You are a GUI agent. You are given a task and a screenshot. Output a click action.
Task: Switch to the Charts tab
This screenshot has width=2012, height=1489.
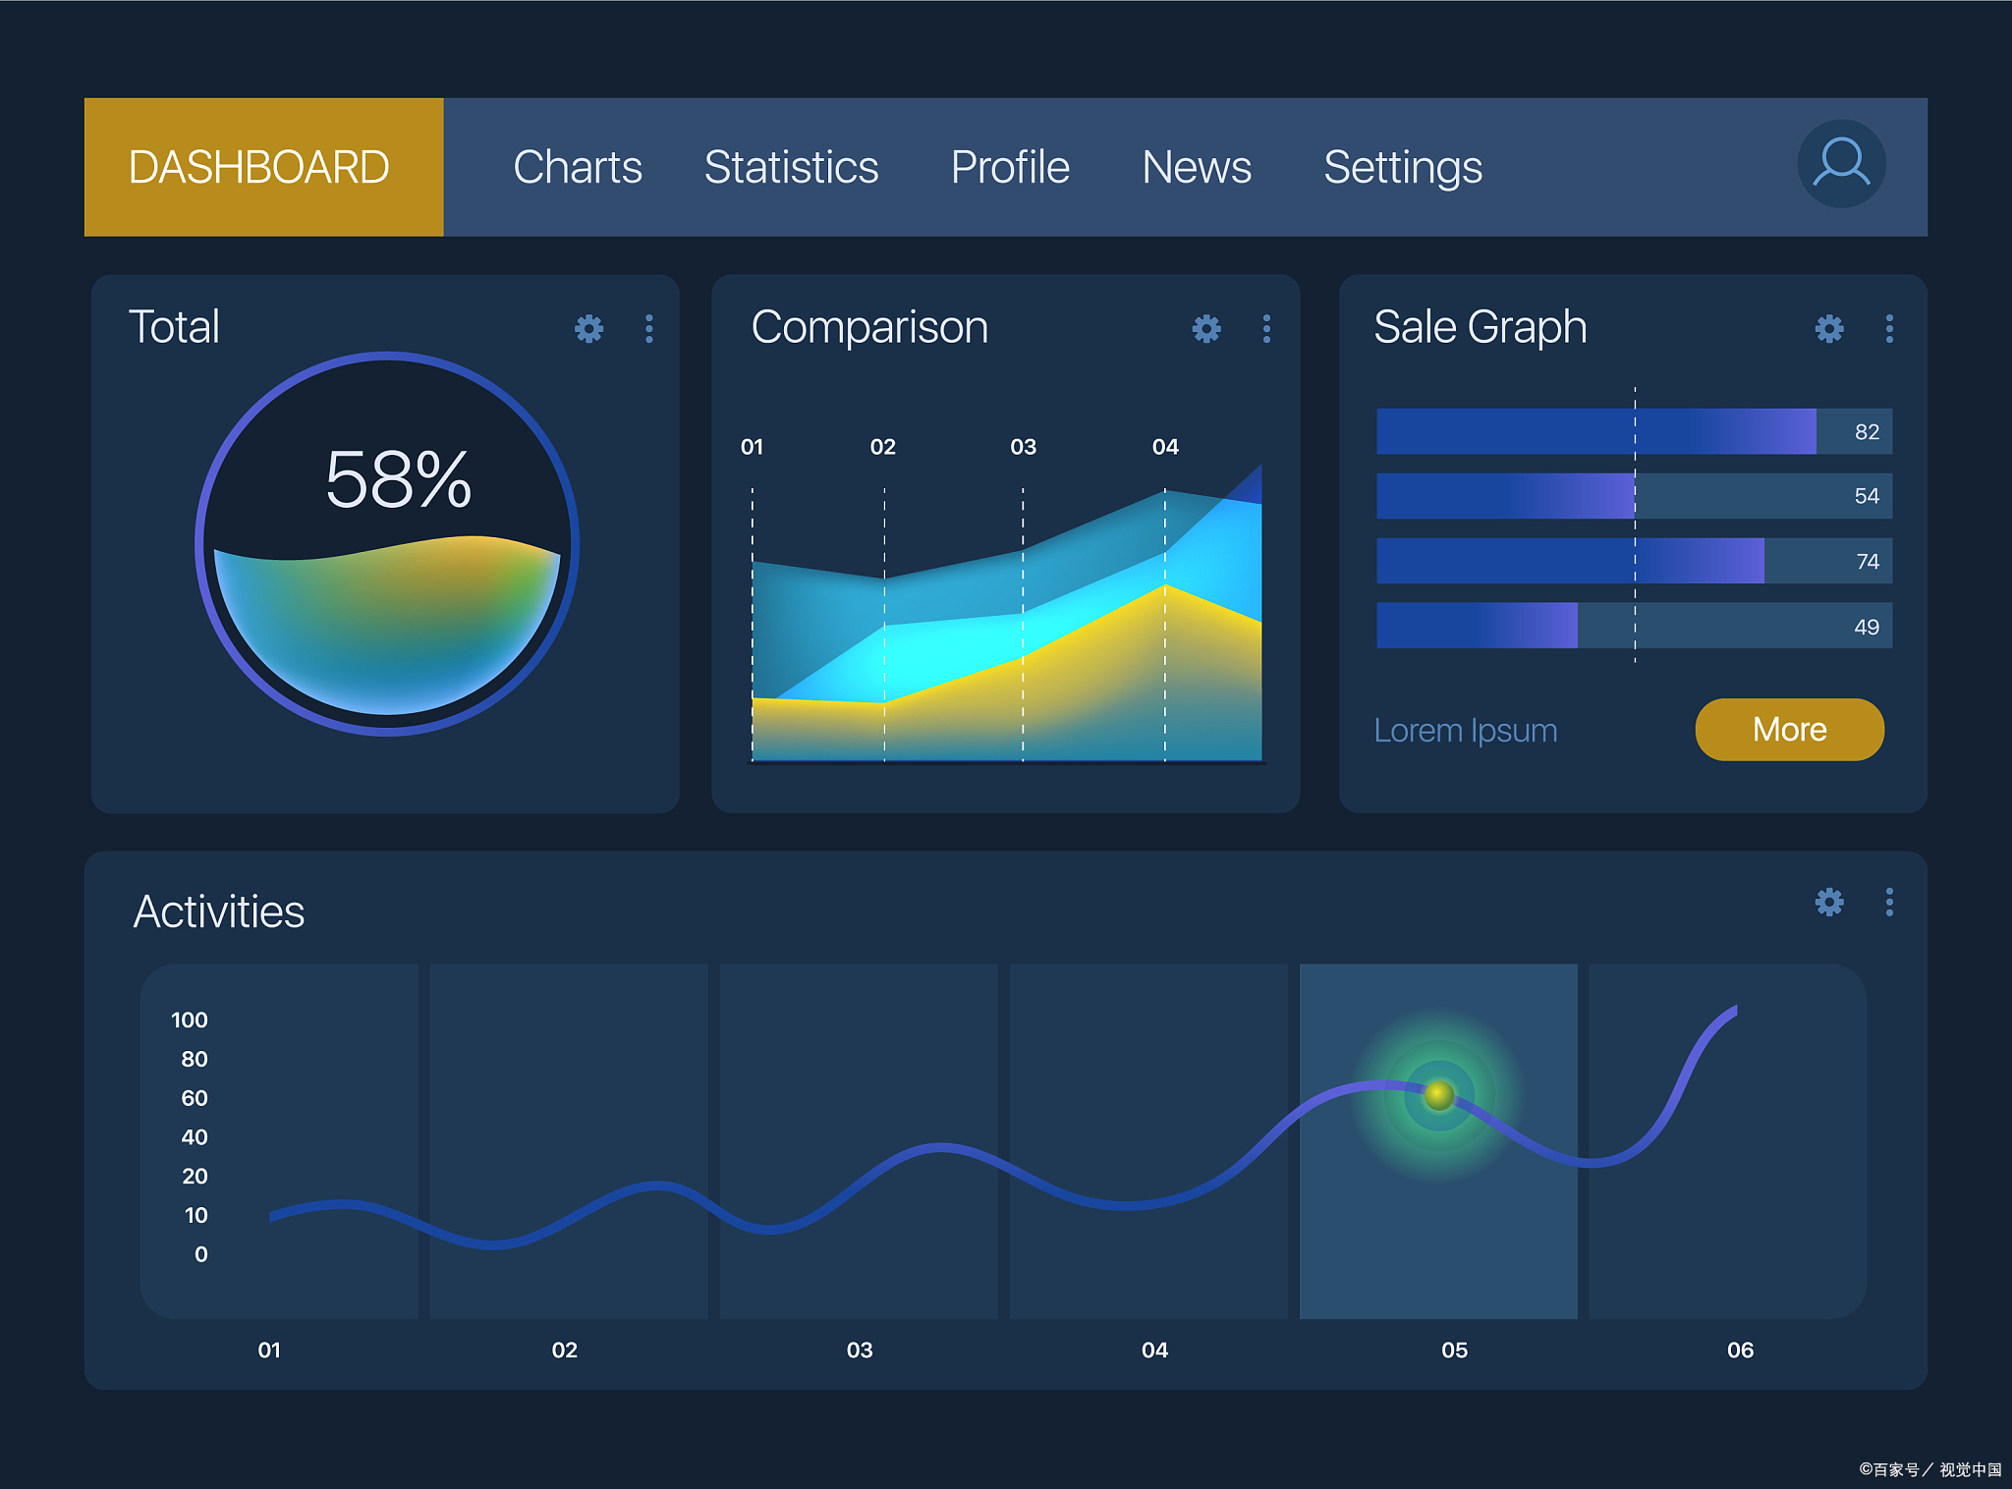pyautogui.click(x=577, y=167)
